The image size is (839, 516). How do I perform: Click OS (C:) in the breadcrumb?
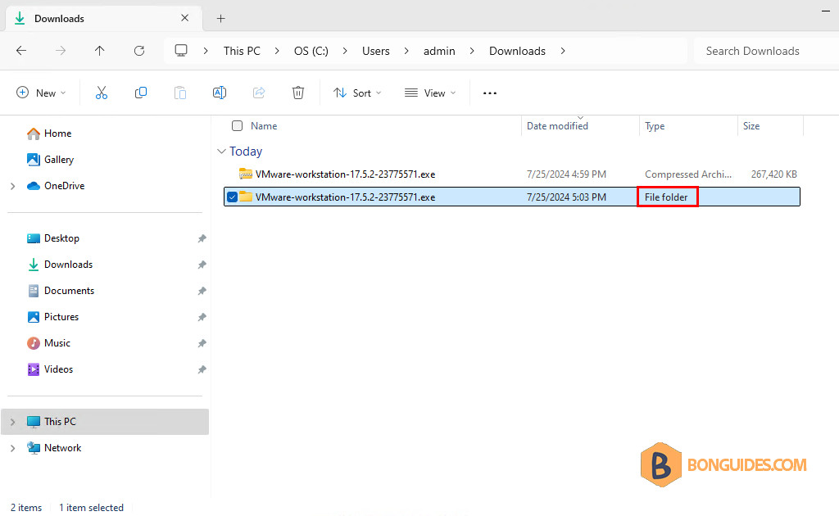pos(311,51)
